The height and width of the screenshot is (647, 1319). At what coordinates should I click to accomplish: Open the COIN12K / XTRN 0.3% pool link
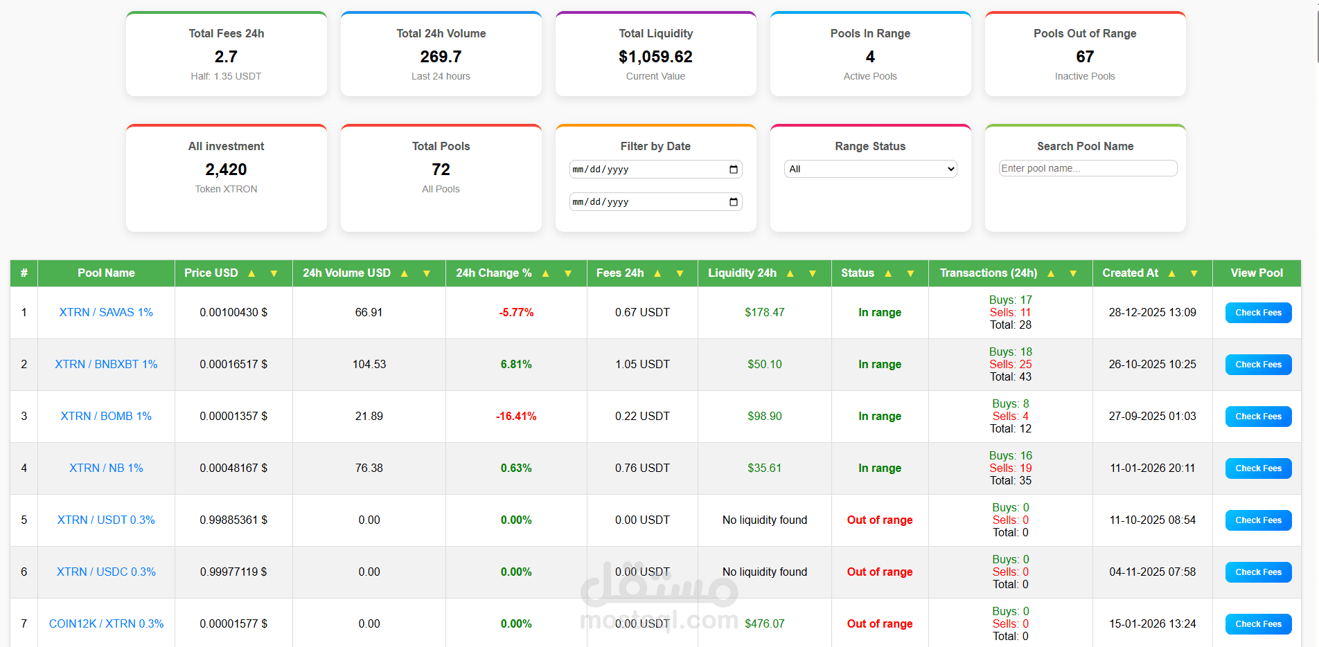[106, 623]
